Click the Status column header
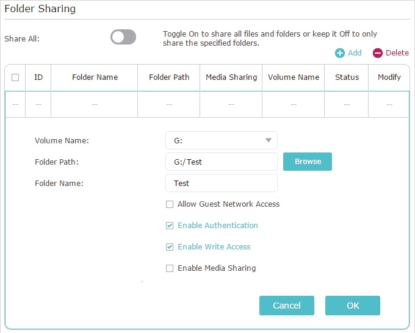The width and height of the screenshot is (415, 333). (x=347, y=77)
